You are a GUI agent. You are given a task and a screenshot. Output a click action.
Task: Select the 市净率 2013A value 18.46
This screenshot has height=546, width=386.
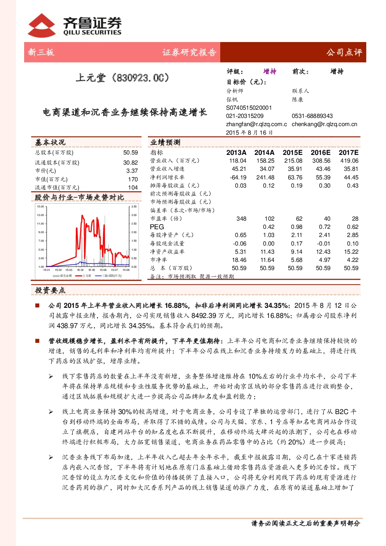[x=239, y=260]
